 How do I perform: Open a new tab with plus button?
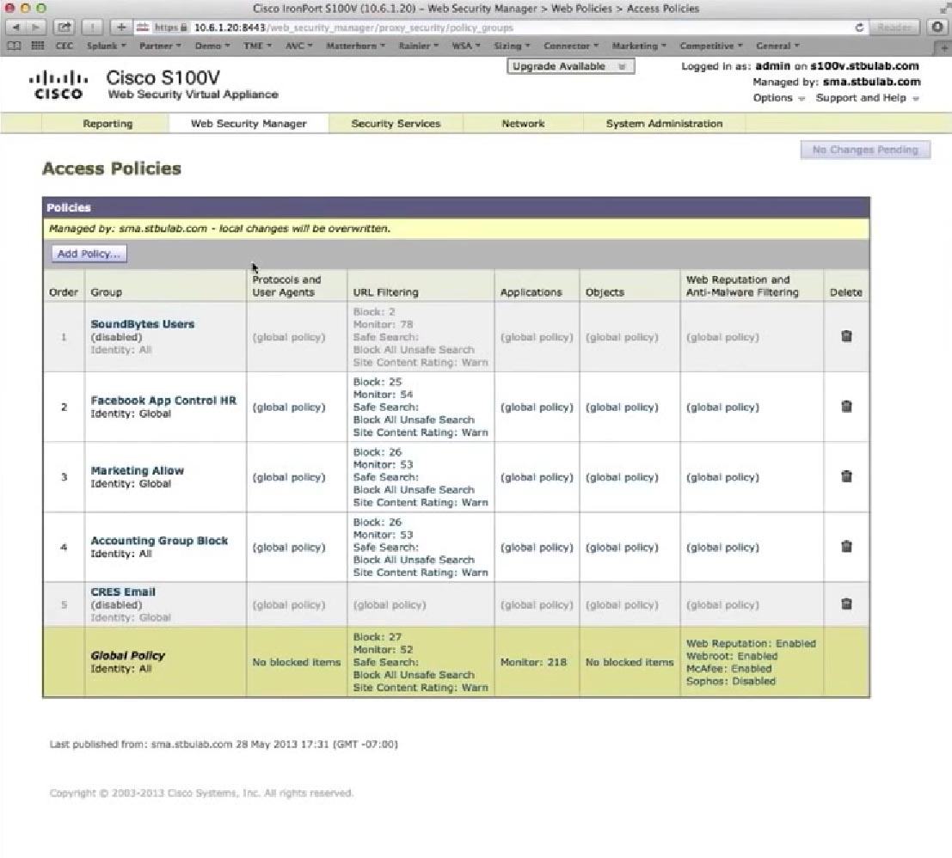tap(944, 48)
